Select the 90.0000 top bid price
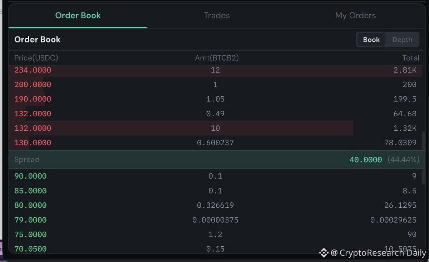Image resolution: width=429 pixels, height=262 pixels. point(30,176)
